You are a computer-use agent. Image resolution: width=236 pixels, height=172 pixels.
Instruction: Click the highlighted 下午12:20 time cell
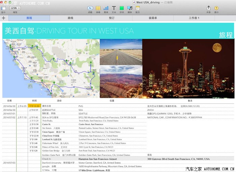[34, 106]
